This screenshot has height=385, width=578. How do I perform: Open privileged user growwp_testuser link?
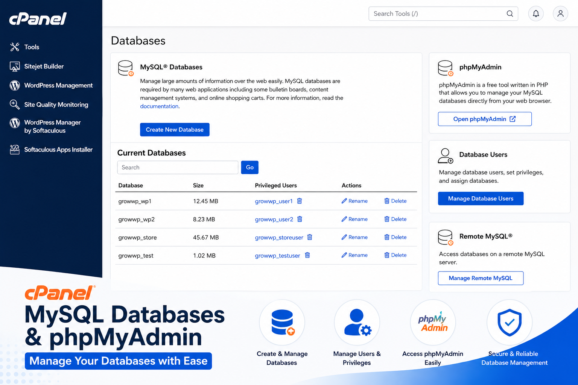[277, 256]
